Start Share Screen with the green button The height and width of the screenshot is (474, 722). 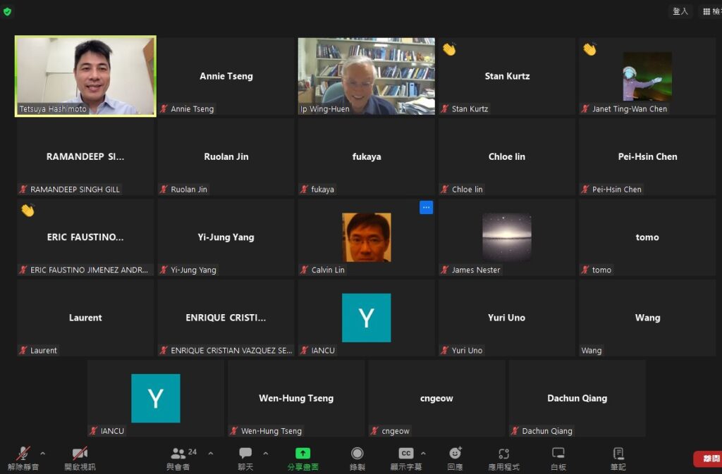click(302, 458)
